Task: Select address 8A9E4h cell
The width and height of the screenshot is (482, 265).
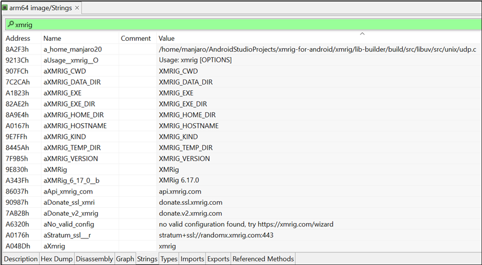Action: point(17,115)
